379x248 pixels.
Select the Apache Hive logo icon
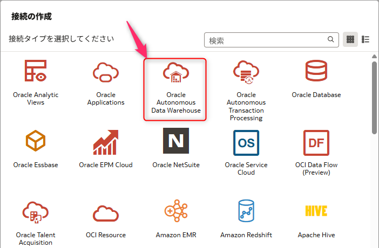coord(316,211)
